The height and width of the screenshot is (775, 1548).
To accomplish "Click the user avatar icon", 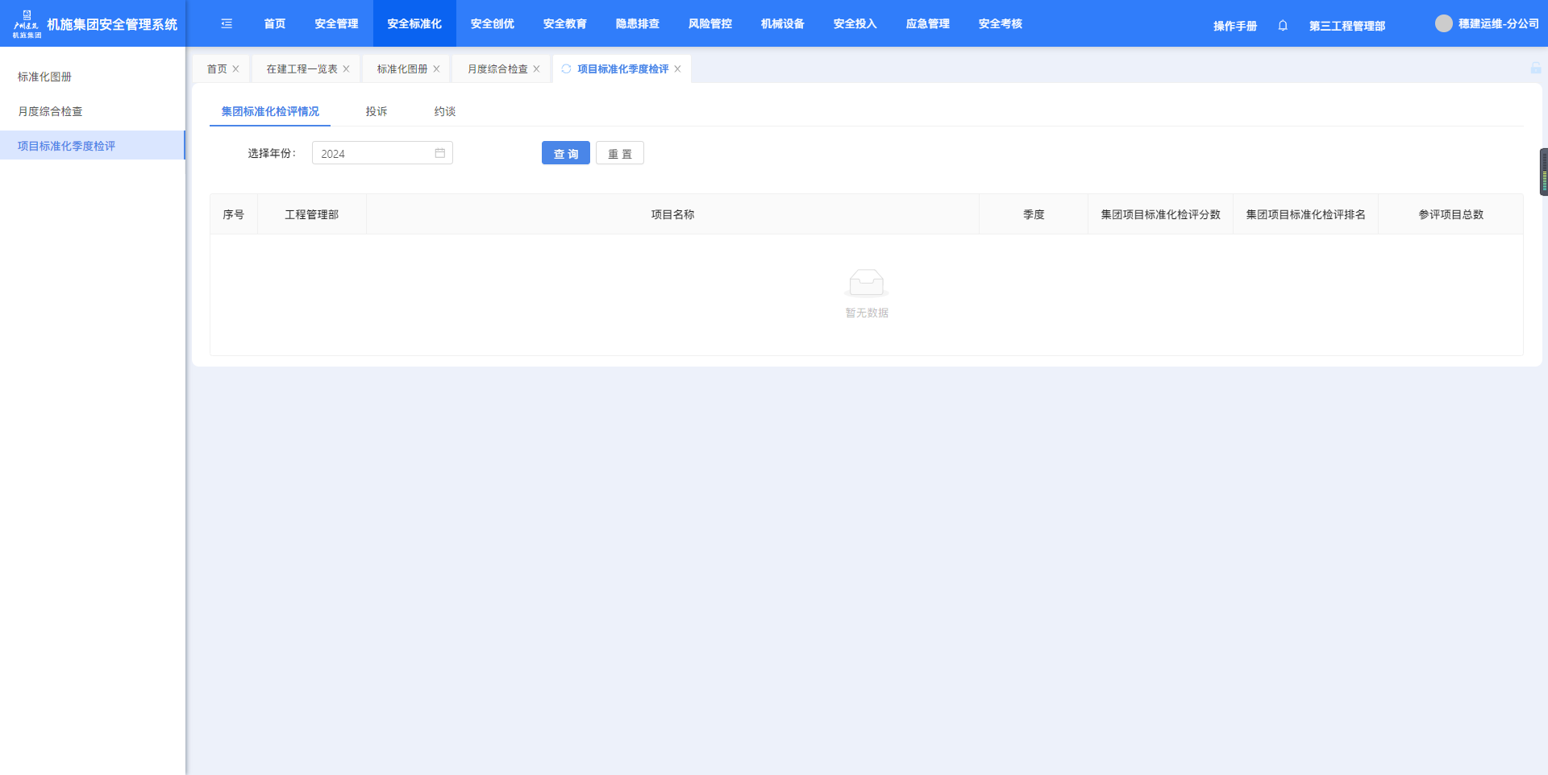I will [1443, 24].
